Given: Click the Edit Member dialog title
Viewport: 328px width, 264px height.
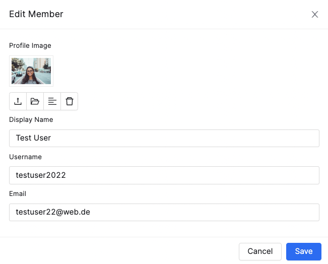Looking at the screenshot, I should (x=36, y=14).
